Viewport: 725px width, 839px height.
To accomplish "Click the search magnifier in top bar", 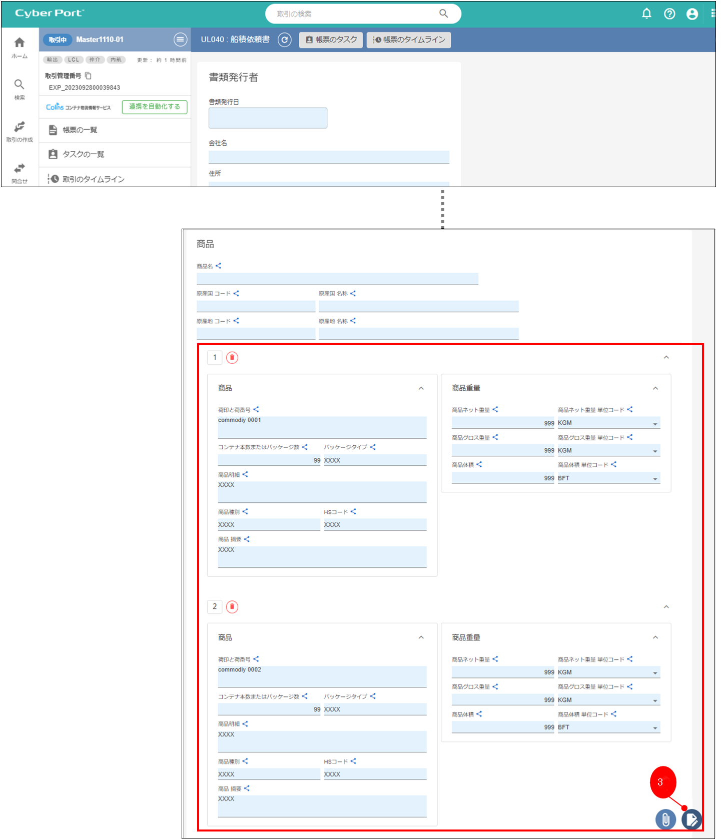I will coord(443,14).
